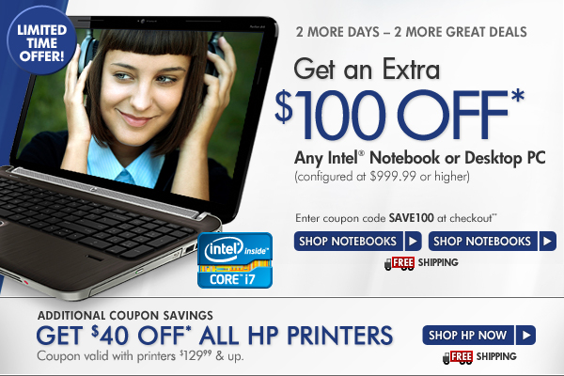
Task: Click the arrow icon on the left Shop Notebooks button
Action: click(x=413, y=241)
